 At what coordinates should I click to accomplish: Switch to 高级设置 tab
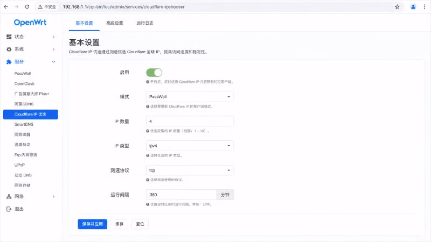point(115,23)
